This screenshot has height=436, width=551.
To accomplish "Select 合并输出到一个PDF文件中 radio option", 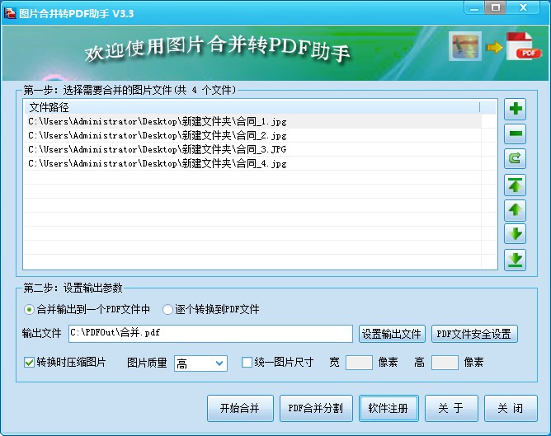I will pyautogui.click(x=29, y=310).
